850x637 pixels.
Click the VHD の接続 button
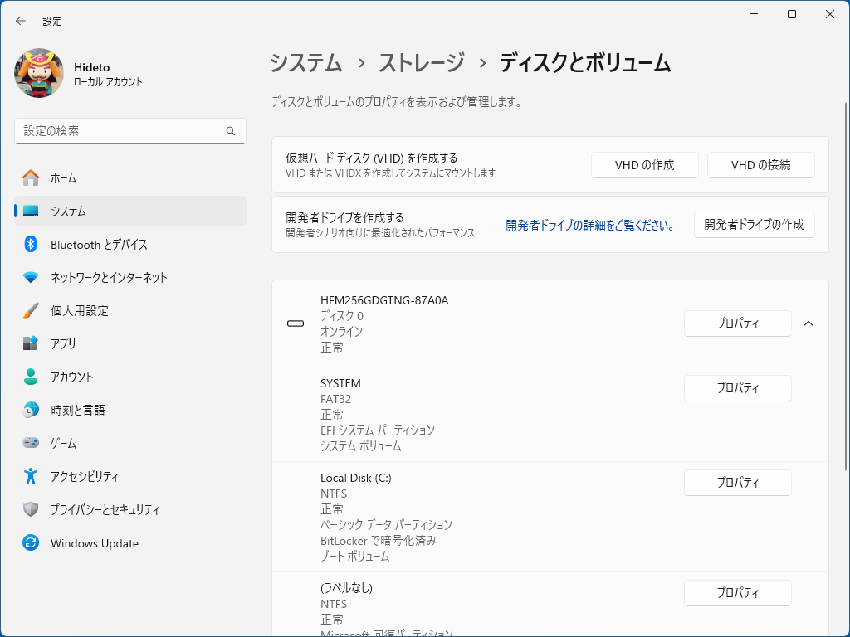(760, 164)
